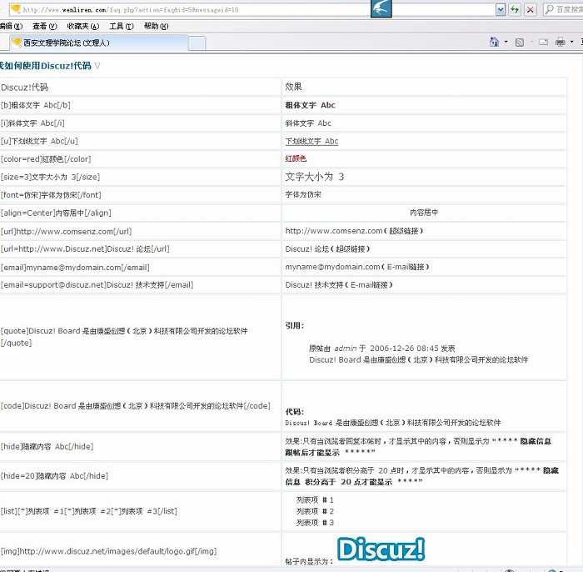Click the magnifier icon in Baidu search box

coord(549,9)
